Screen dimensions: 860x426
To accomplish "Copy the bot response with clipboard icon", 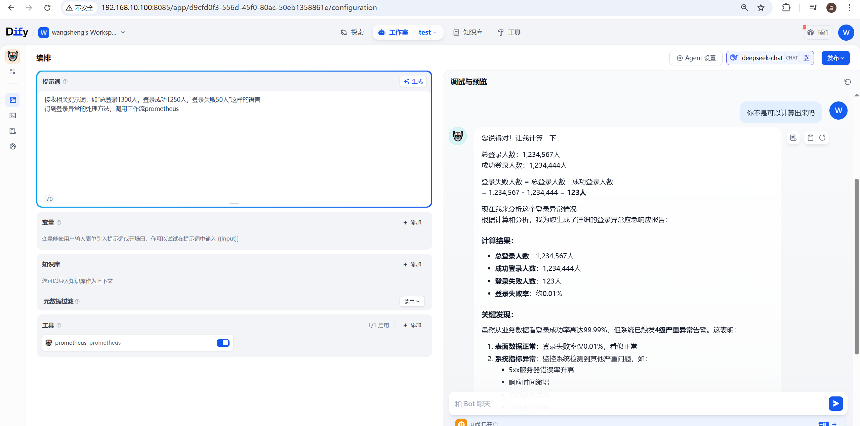I will (810, 138).
